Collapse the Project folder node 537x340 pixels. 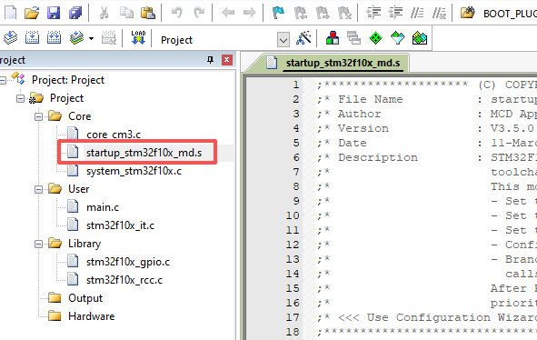tap(21, 99)
